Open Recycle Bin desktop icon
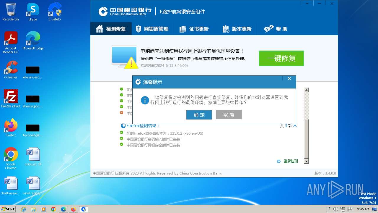This screenshot has width=378, height=213. [x=11, y=12]
